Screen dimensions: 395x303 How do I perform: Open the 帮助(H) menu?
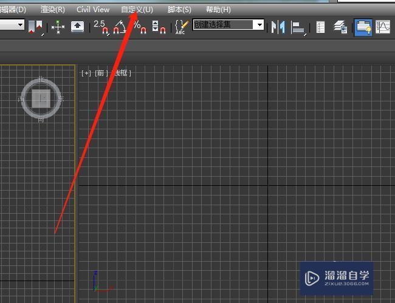click(x=218, y=10)
